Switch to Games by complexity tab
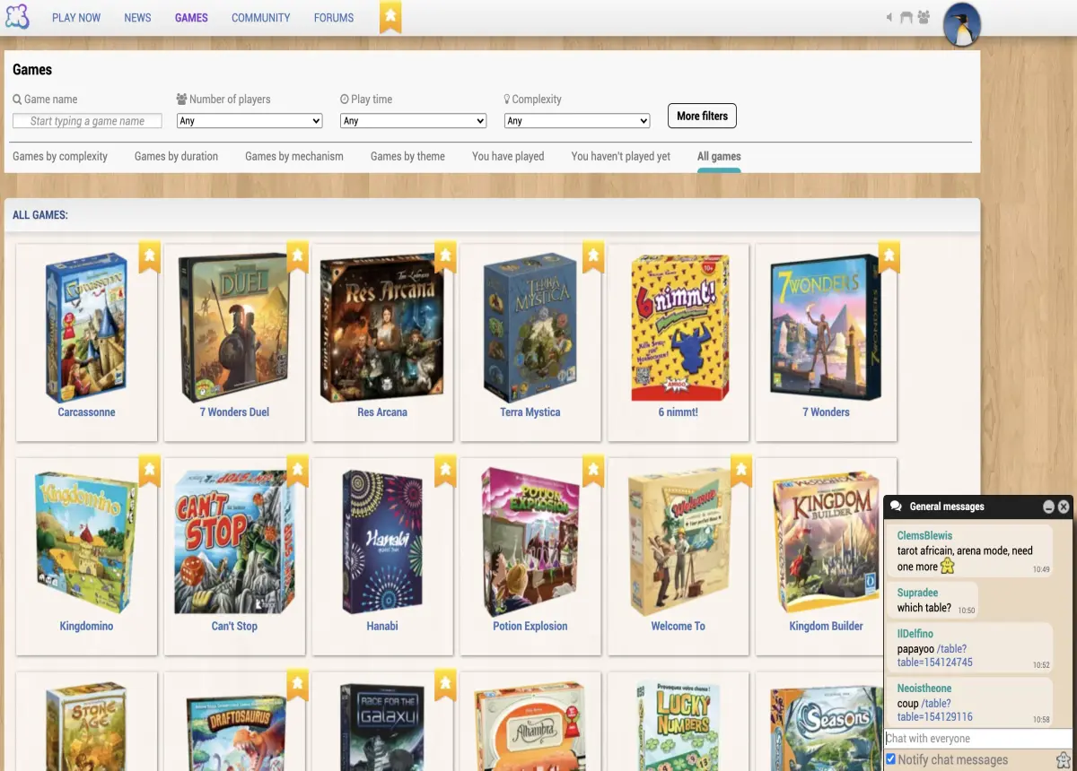The width and height of the screenshot is (1077, 771). coord(60,156)
